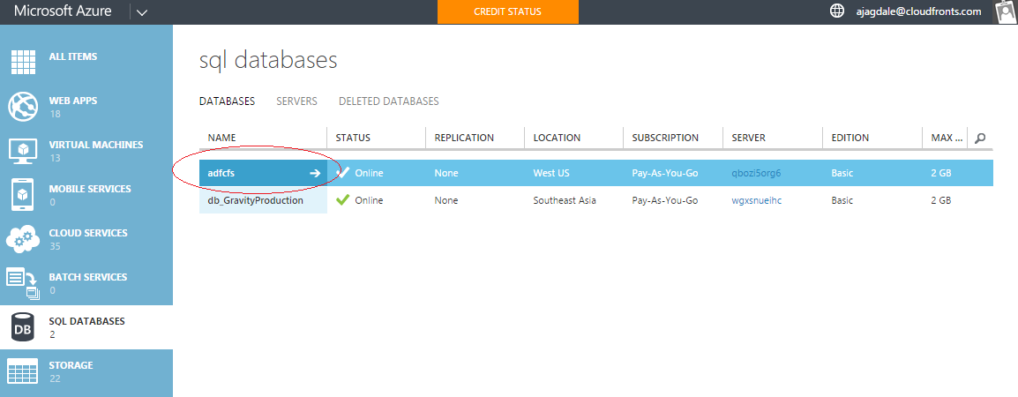Open the Cloud Services gear-cloud icon
This screenshot has width=1018, height=397.
point(23,239)
